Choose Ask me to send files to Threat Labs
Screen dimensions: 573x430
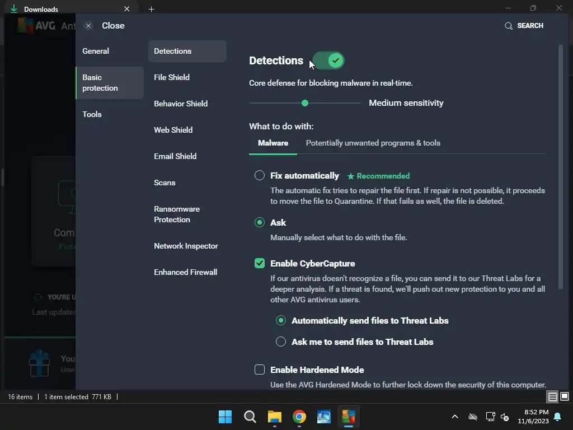pos(281,342)
